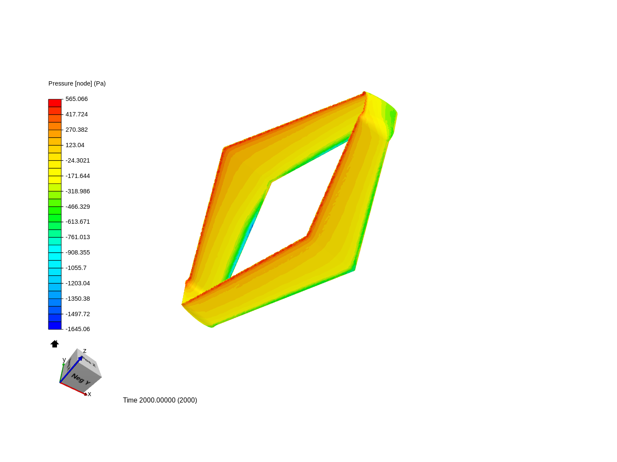Click the legend minimum value -1645.06
Image resolution: width=617 pixels, height=462 pixels.
click(78, 329)
